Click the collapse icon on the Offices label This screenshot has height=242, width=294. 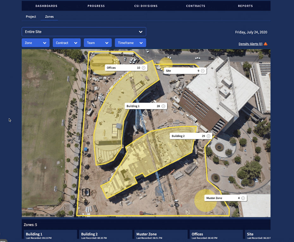click(x=143, y=67)
